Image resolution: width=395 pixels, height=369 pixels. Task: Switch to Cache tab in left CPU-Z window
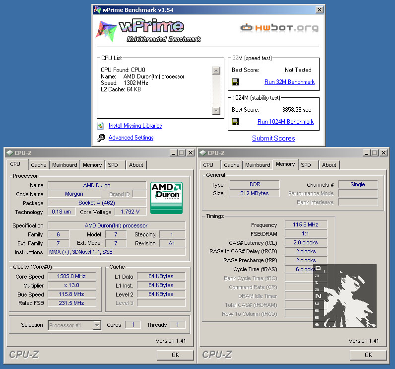(39, 165)
